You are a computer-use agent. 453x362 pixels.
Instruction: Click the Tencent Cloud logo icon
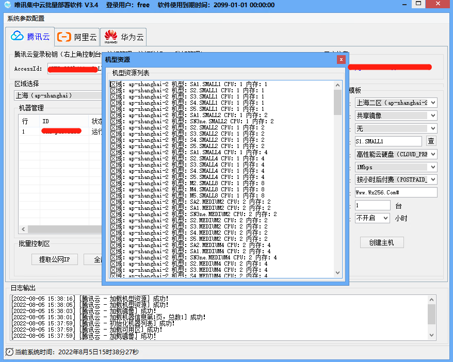pos(18,36)
